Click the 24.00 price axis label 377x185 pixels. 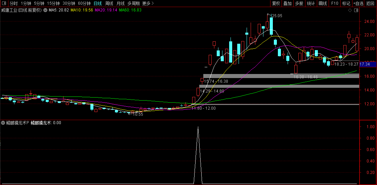pos(369,22)
